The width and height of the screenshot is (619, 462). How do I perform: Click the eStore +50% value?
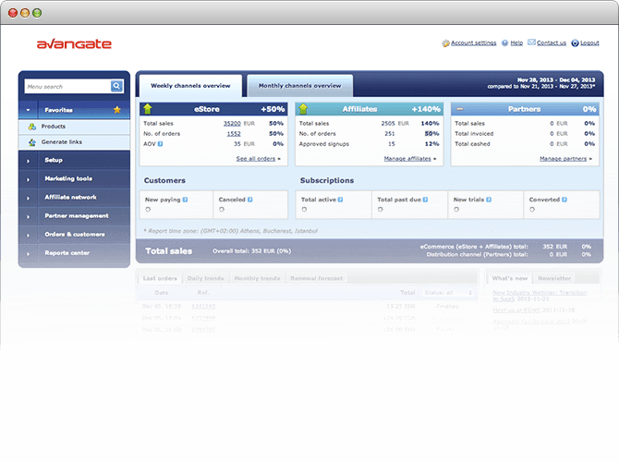tap(273, 109)
